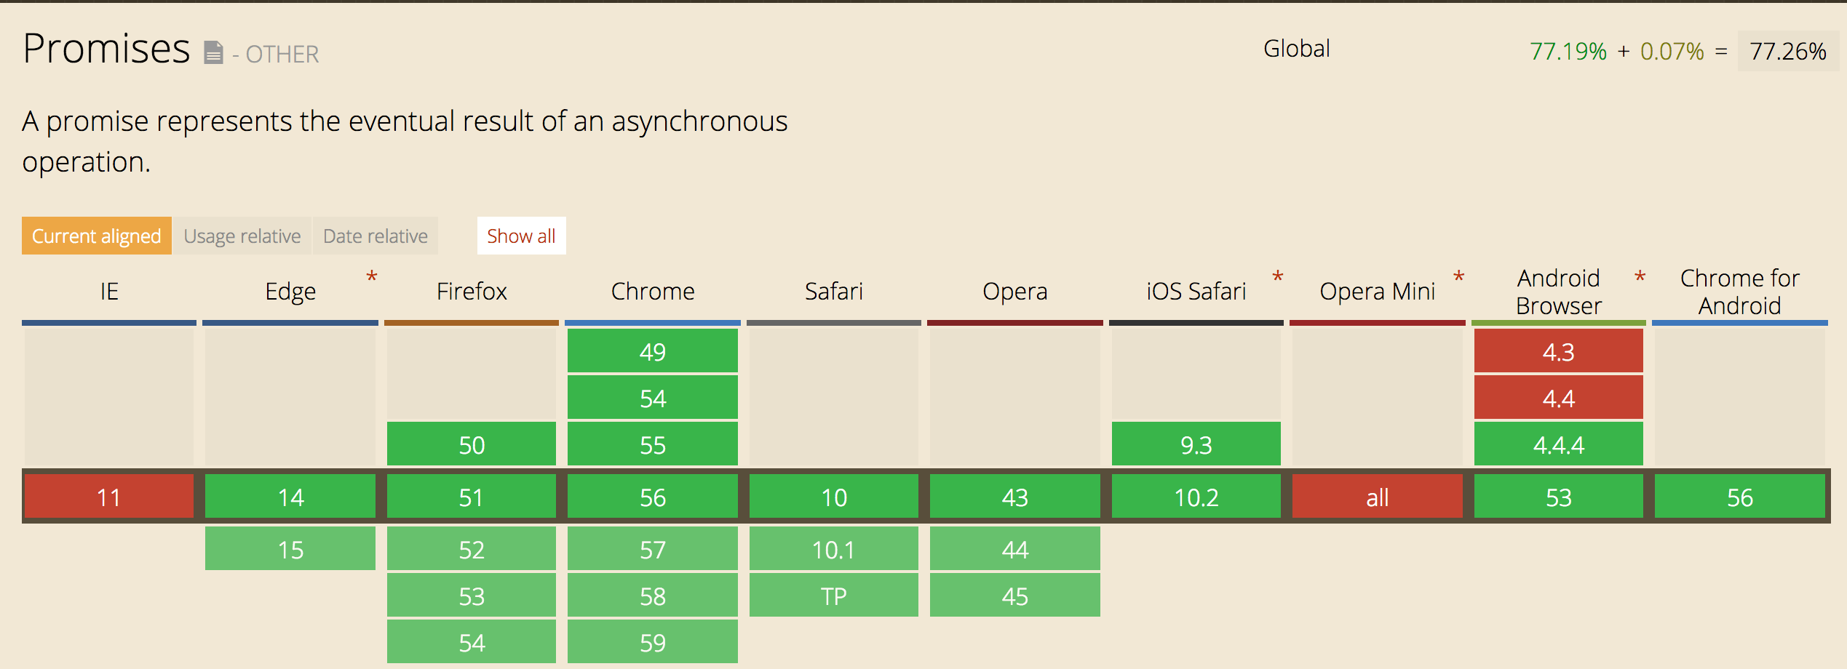The height and width of the screenshot is (669, 1847).
Task: Click the Opera Mini column header
Action: click(1378, 292)
